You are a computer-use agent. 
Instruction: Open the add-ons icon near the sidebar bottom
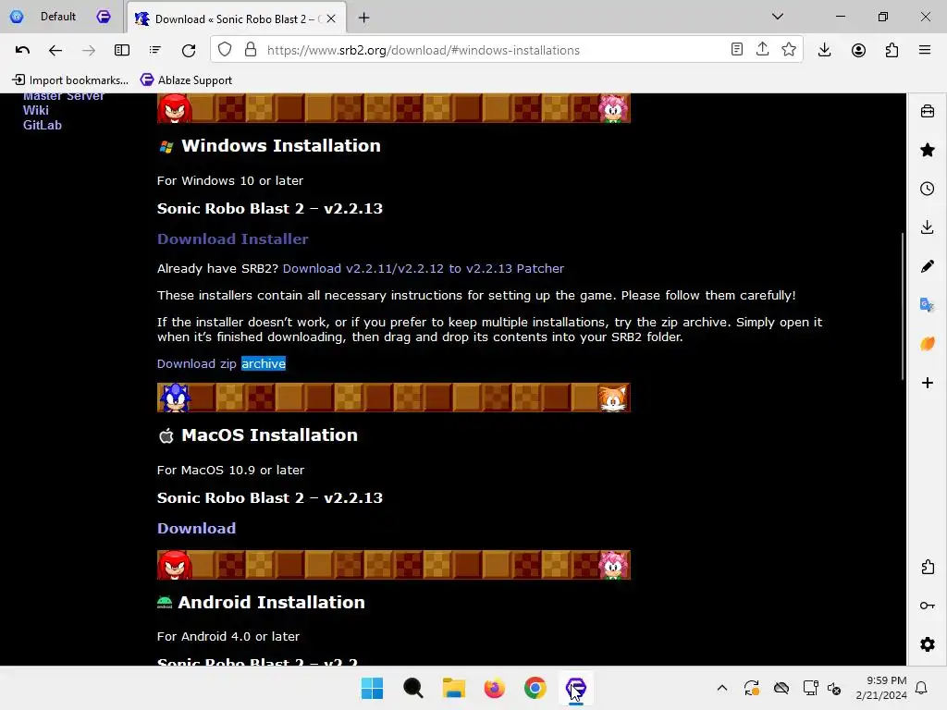928,567
